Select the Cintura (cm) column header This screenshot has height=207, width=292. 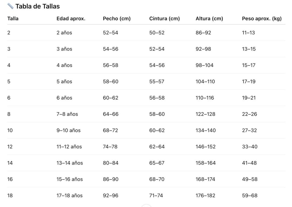coord(164,19)
